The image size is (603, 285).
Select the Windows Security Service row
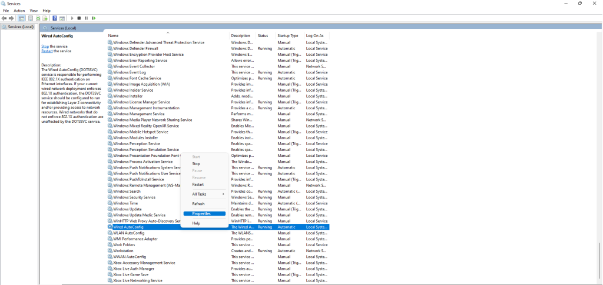pos(218,197)
